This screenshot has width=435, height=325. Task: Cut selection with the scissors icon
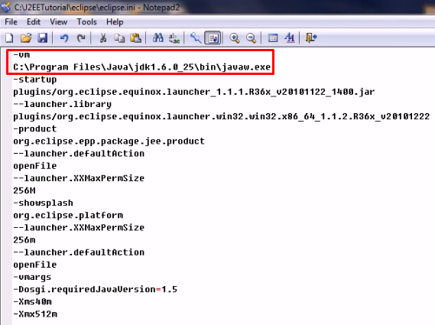coord(103,37)
